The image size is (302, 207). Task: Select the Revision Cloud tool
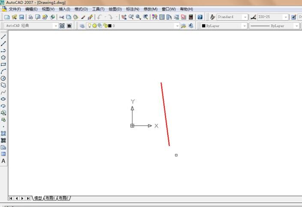click(x=3, y=85)
